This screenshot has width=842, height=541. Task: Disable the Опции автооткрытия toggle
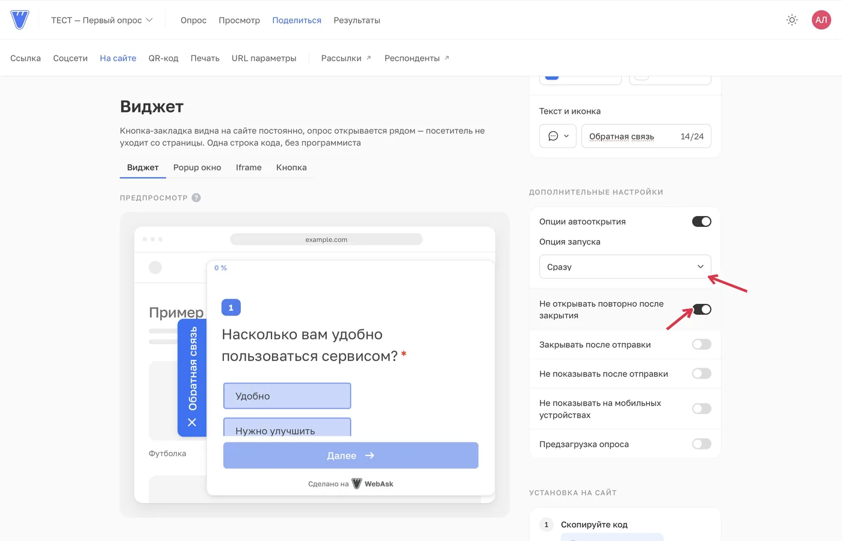click(x=702, y=221)
